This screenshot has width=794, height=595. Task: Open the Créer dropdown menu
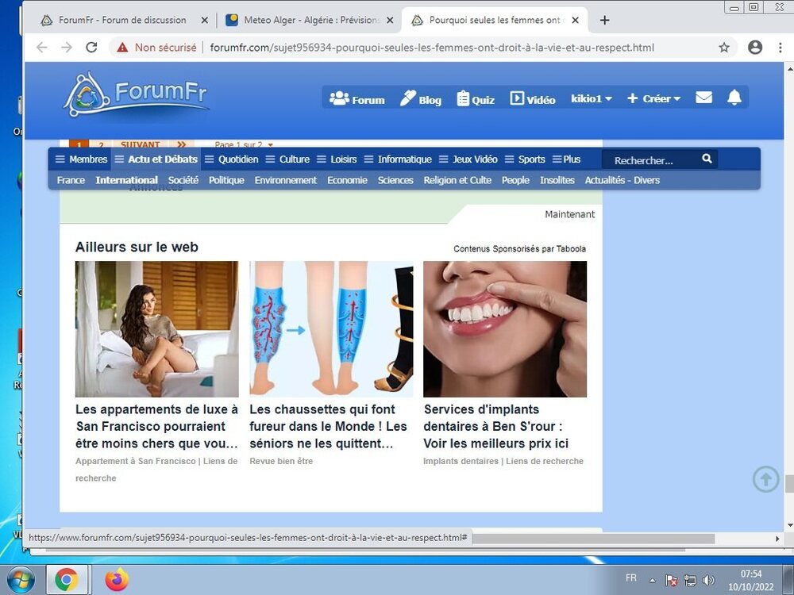click(x=653, y=98)
